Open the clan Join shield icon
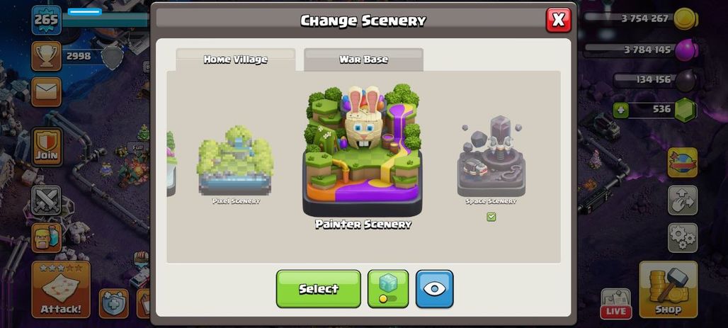The height and width of the screenshot is (328, 728). point(47,147)
